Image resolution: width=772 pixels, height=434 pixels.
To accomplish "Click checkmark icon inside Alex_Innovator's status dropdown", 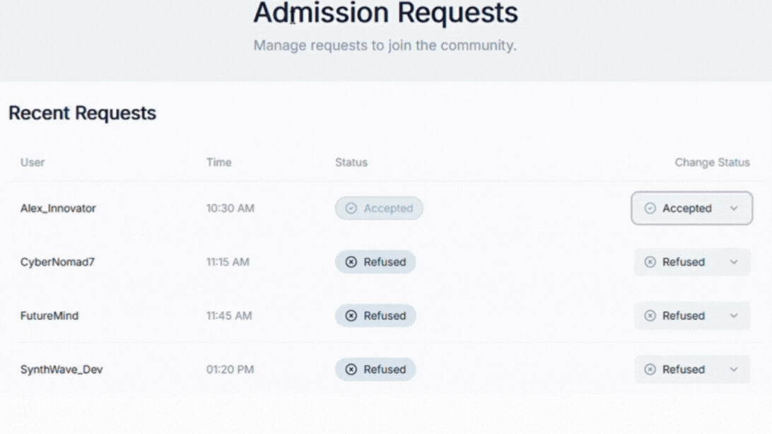I will click(650, 208).
